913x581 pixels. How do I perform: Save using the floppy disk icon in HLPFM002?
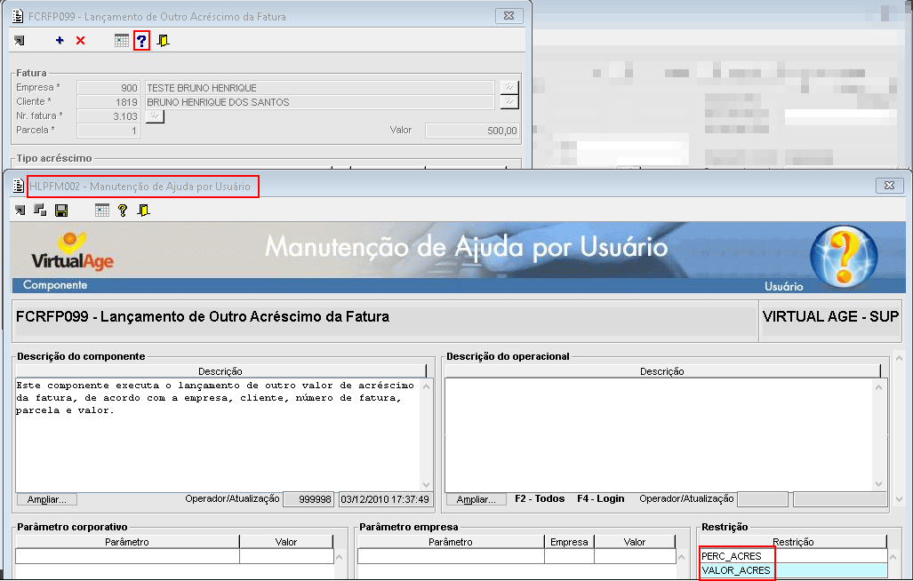tap(61, 210)
